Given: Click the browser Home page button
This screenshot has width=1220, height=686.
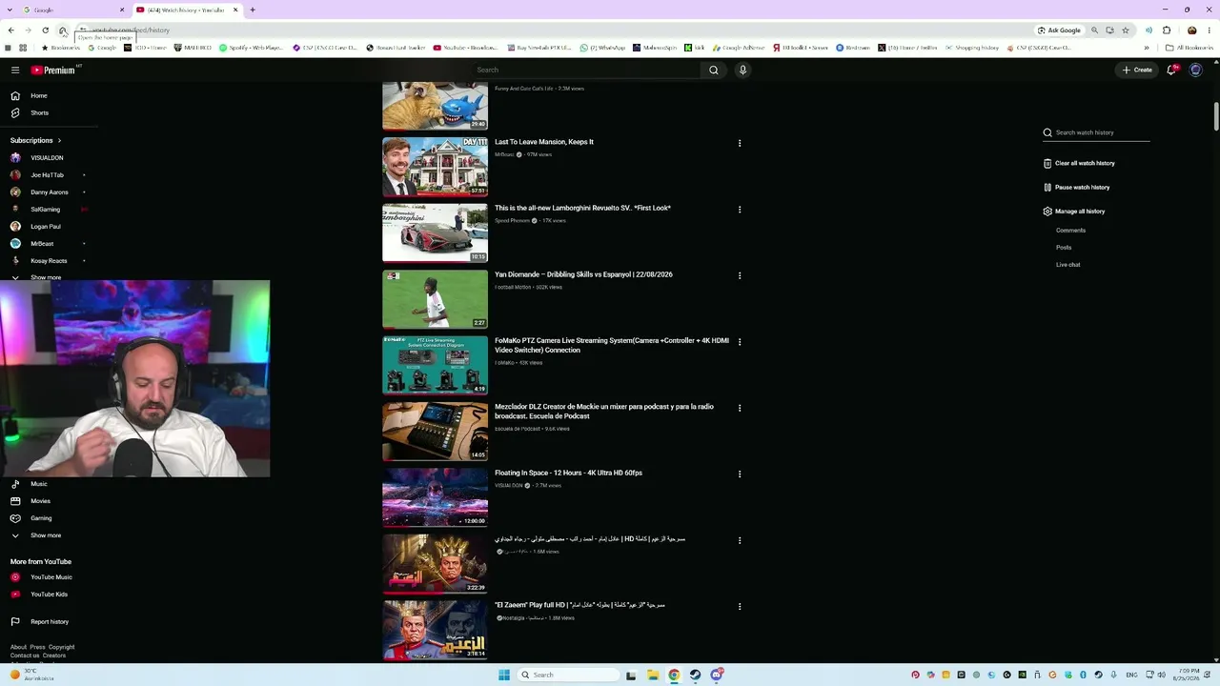Looking at the screenshot, I should [63, 30].
